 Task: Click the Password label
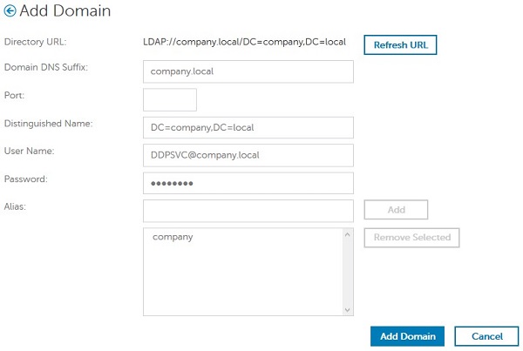coord(26,179)
